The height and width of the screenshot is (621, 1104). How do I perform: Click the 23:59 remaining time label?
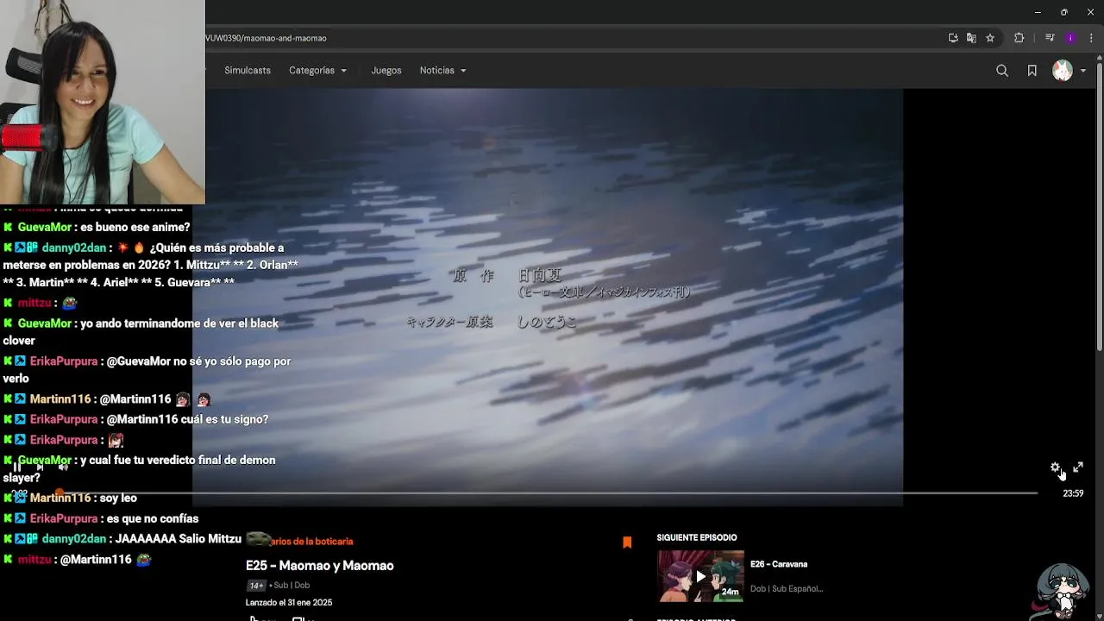pos(1073,493)
